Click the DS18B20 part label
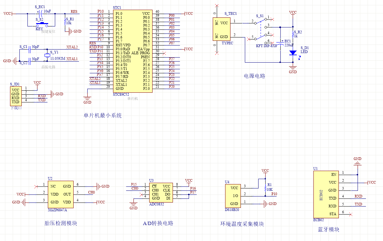Image resolution: width=383 pixels, height=241 pixels. (x=232, y=210)
